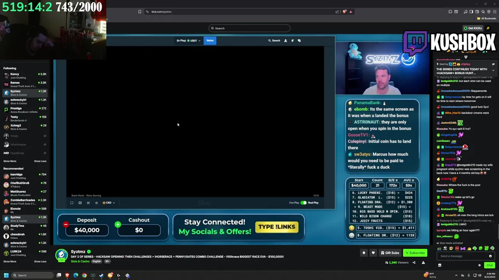Click the lightning bolt icon beside Get KICKs
The height and width of the screenshot is (280, 499).
coord(488,28)
